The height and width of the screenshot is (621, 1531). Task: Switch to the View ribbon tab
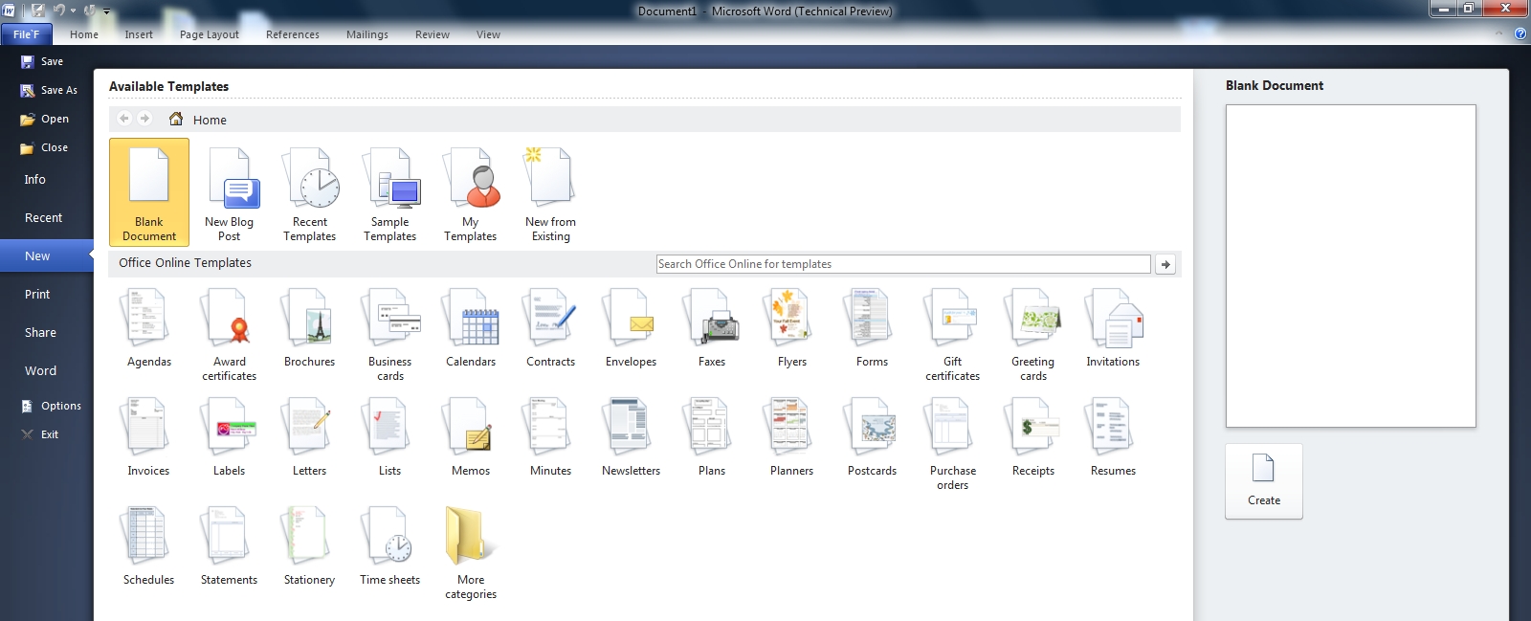tap(488, 34)
